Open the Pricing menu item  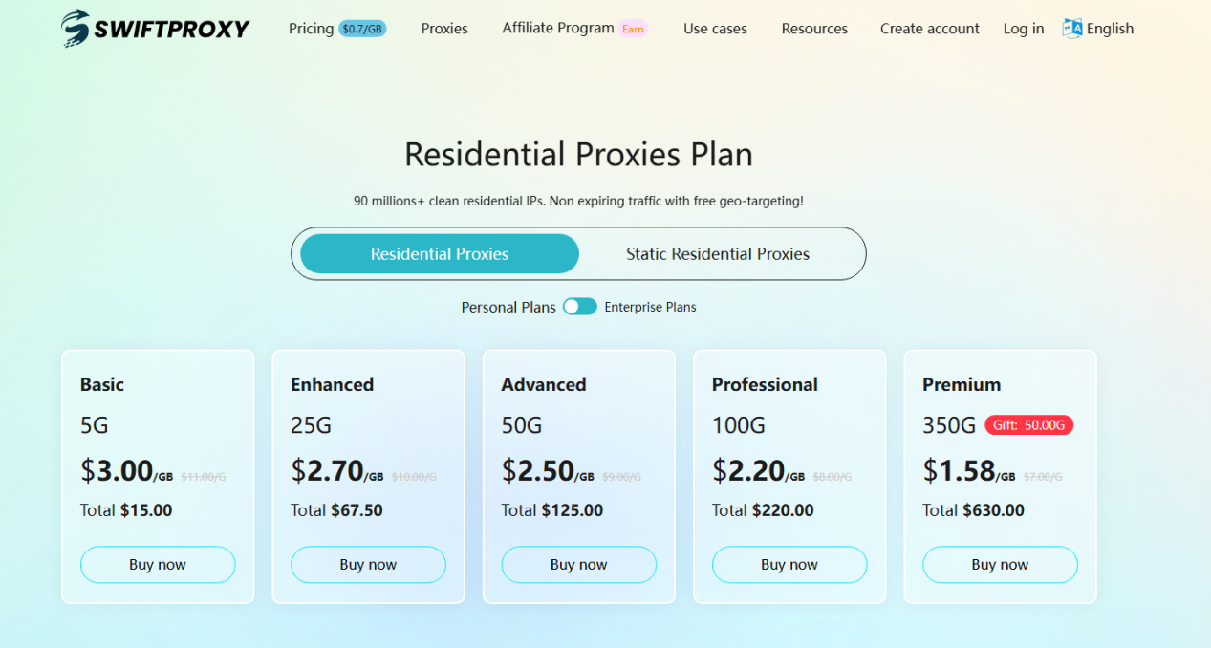[x=311, y=29]
